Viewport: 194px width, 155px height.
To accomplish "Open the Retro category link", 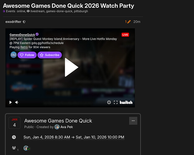I will pyautogui.click(x=24, y=47).
